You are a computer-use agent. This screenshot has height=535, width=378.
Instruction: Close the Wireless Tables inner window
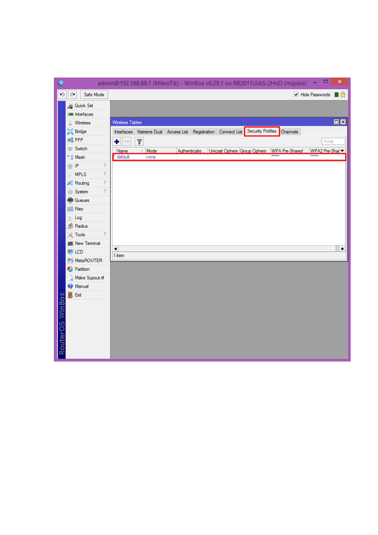coord(343,122)
